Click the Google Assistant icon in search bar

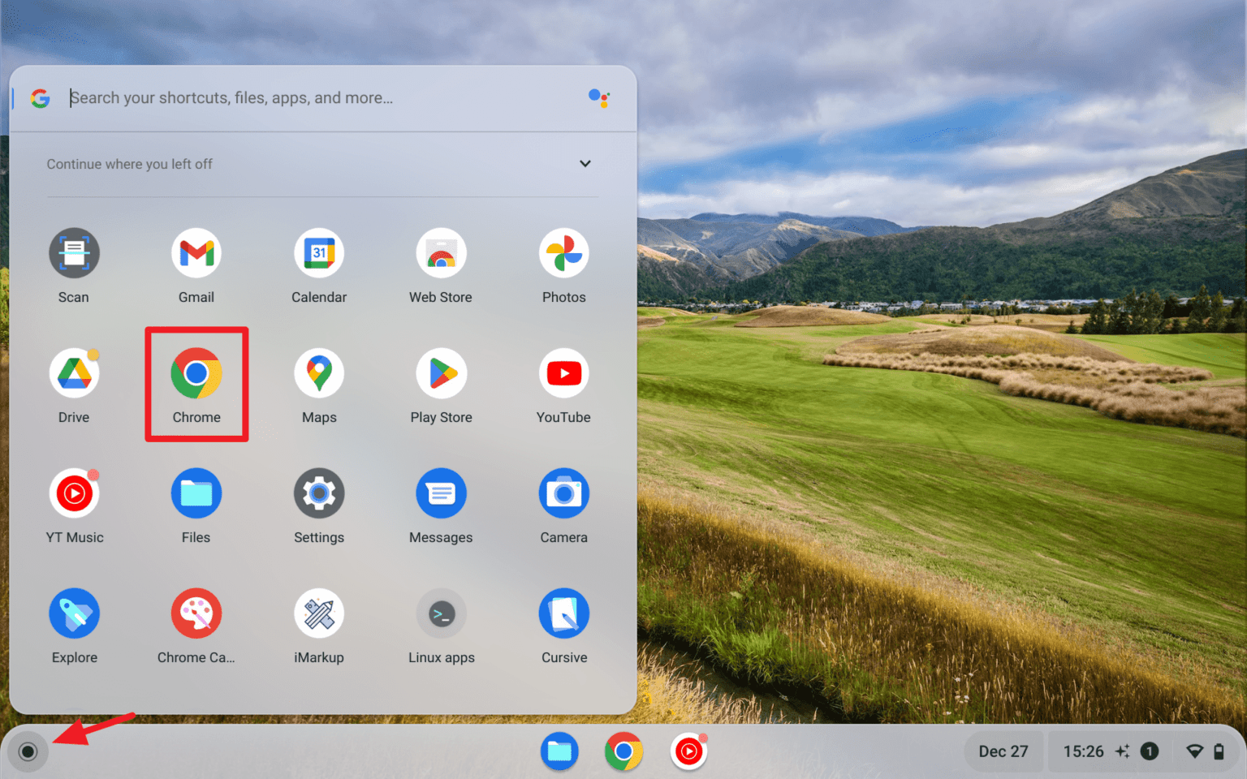click(598, 97)
